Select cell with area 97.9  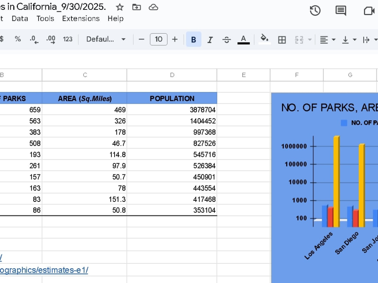tap(85, 165)
